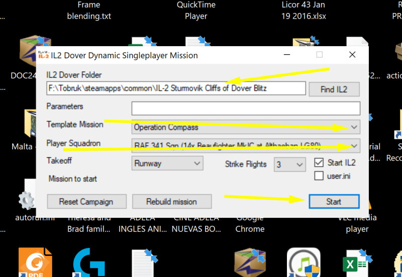The image size is (402, 277).
Task: Select the text document icon on bottom row
Action: click(x=144, y=263)
